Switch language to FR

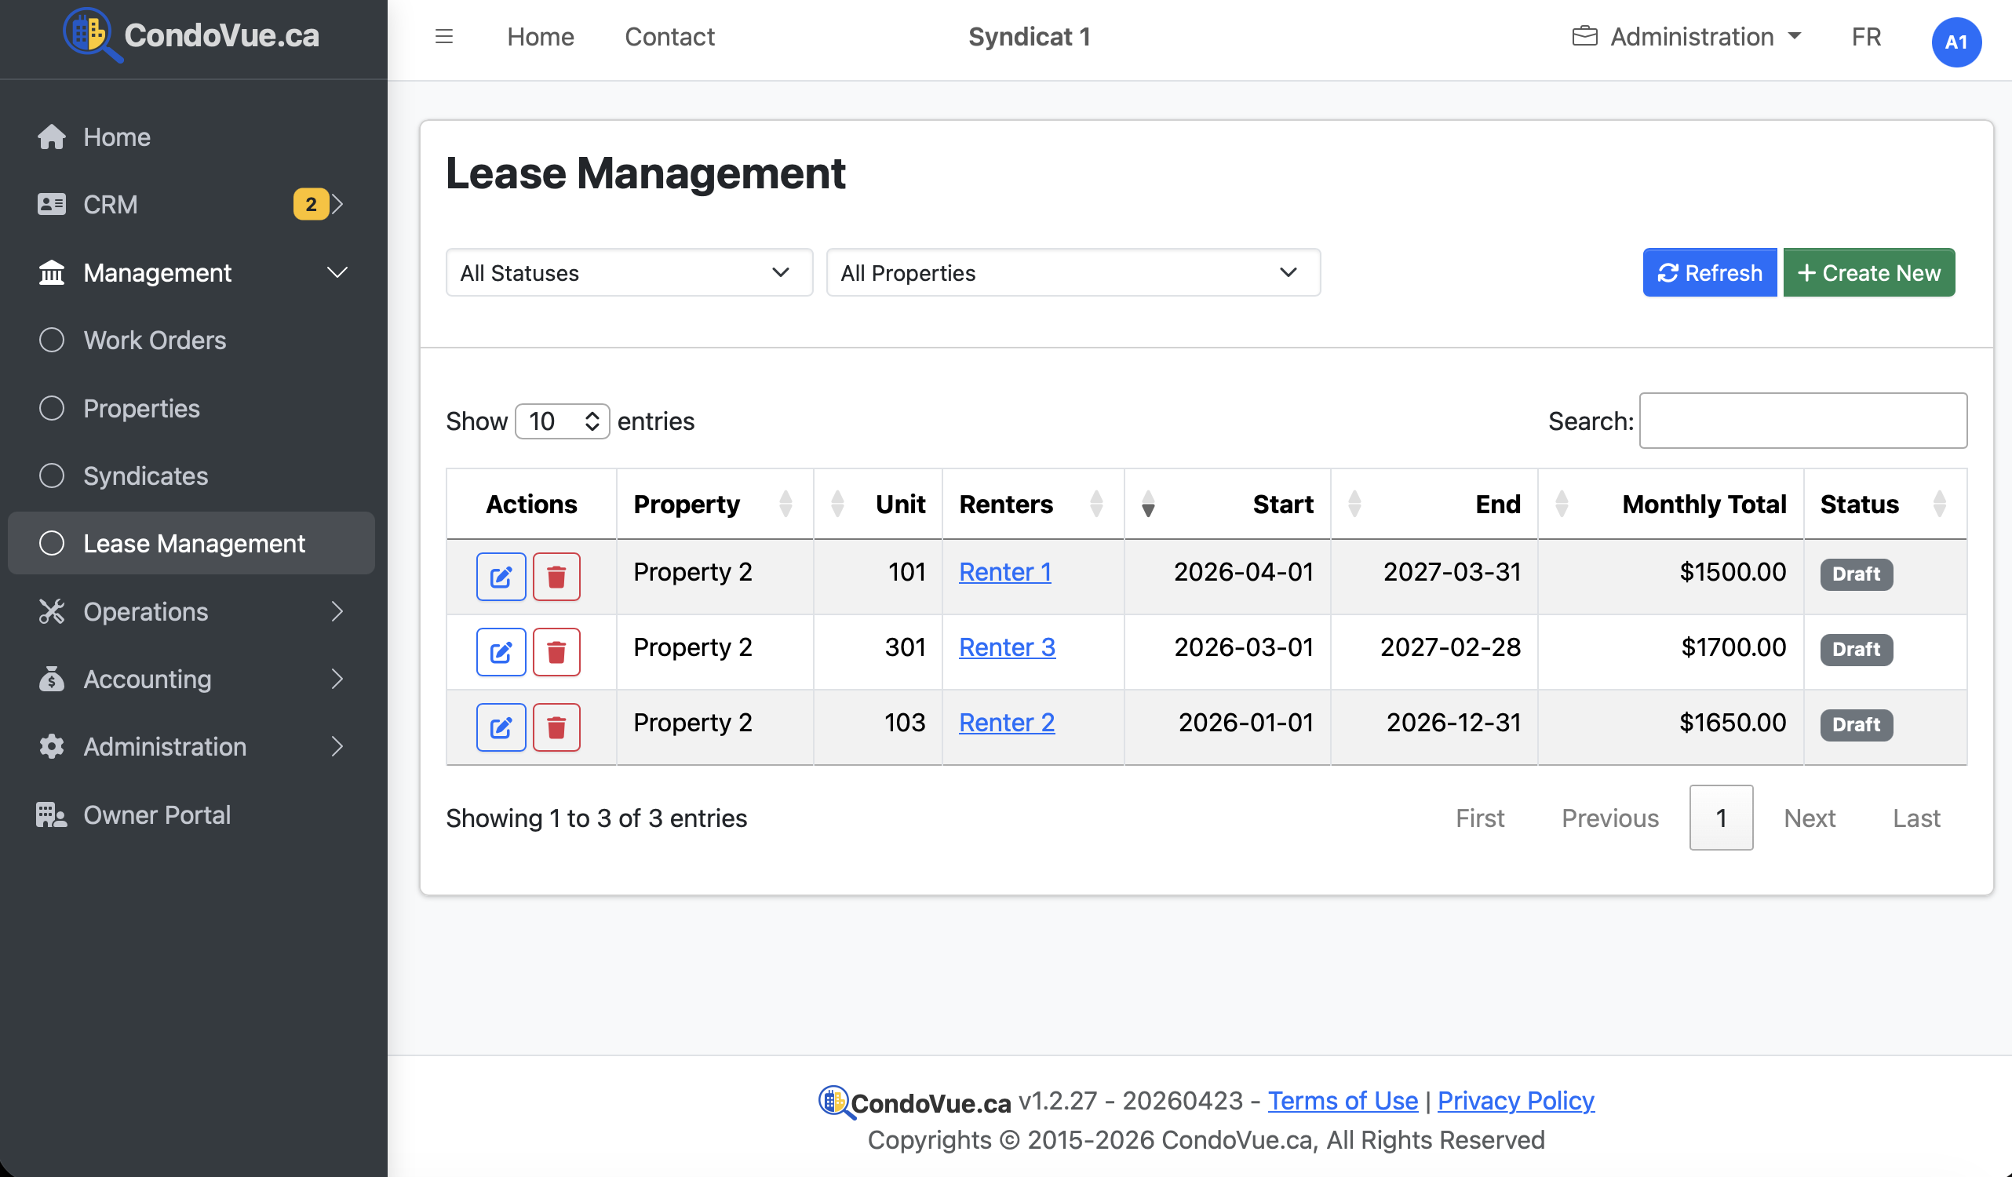tap(1866, 37)
